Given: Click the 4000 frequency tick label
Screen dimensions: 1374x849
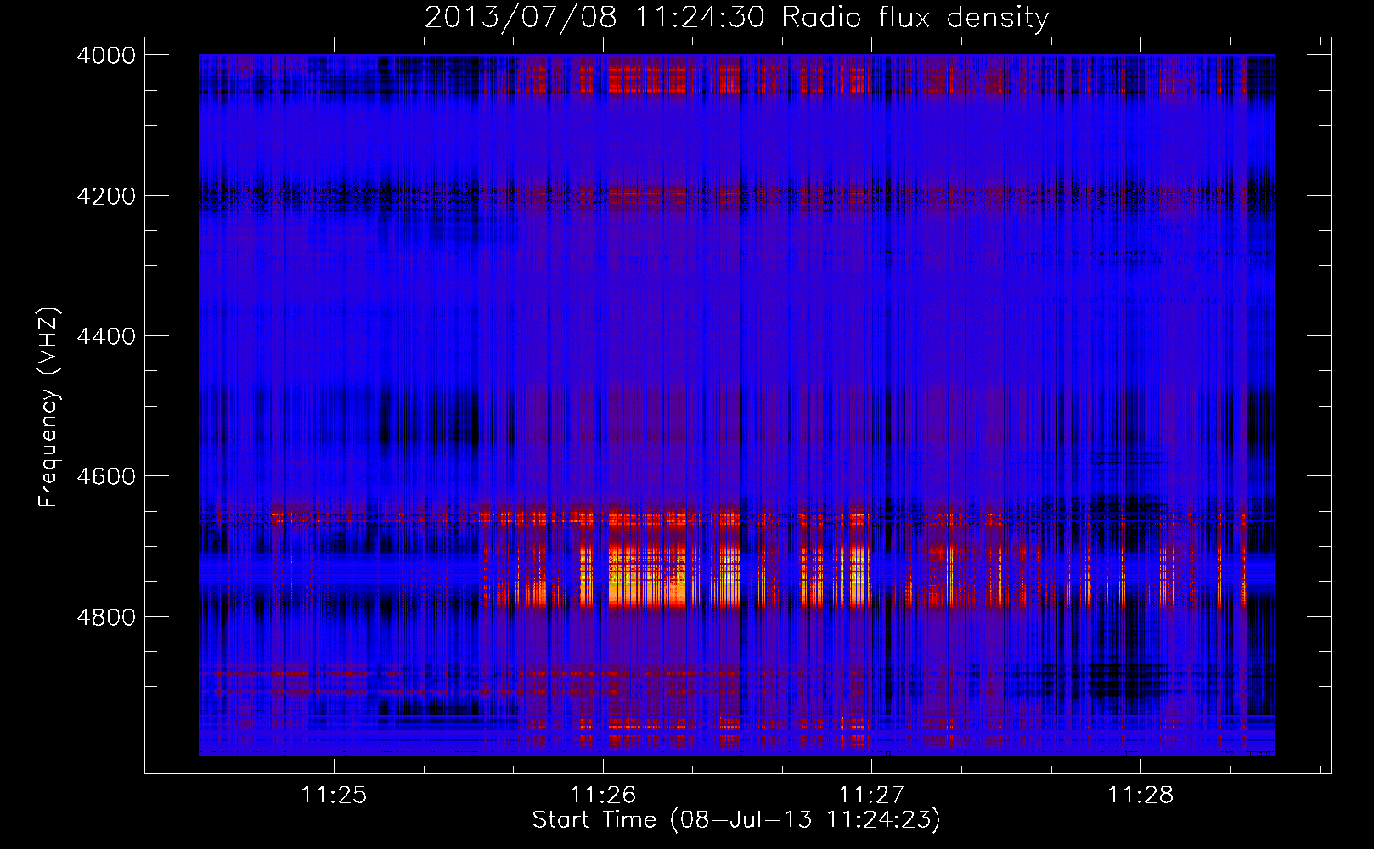Looking at the screenshot, I should click(106, 55).
